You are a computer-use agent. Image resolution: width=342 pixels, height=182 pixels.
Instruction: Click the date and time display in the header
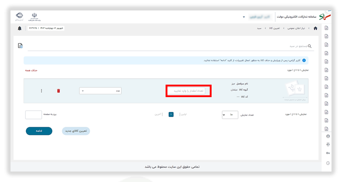[46, 28]
